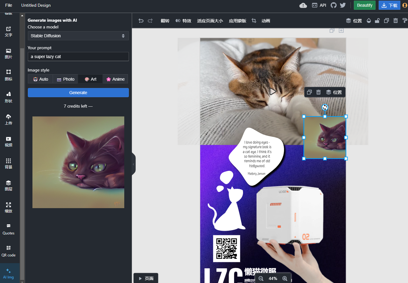Expand the 页面 (Pages) panel
This screenshot has width=408, height=283.
point(146,278)
